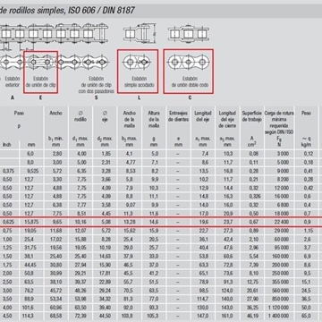Click the mesh width value '13,28'

pos(130,222)
